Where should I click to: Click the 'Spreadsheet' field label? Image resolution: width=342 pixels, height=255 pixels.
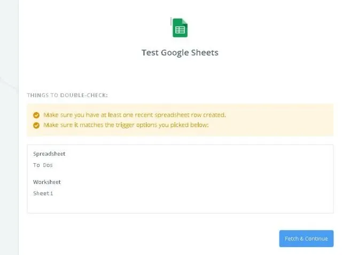point(49,154)
